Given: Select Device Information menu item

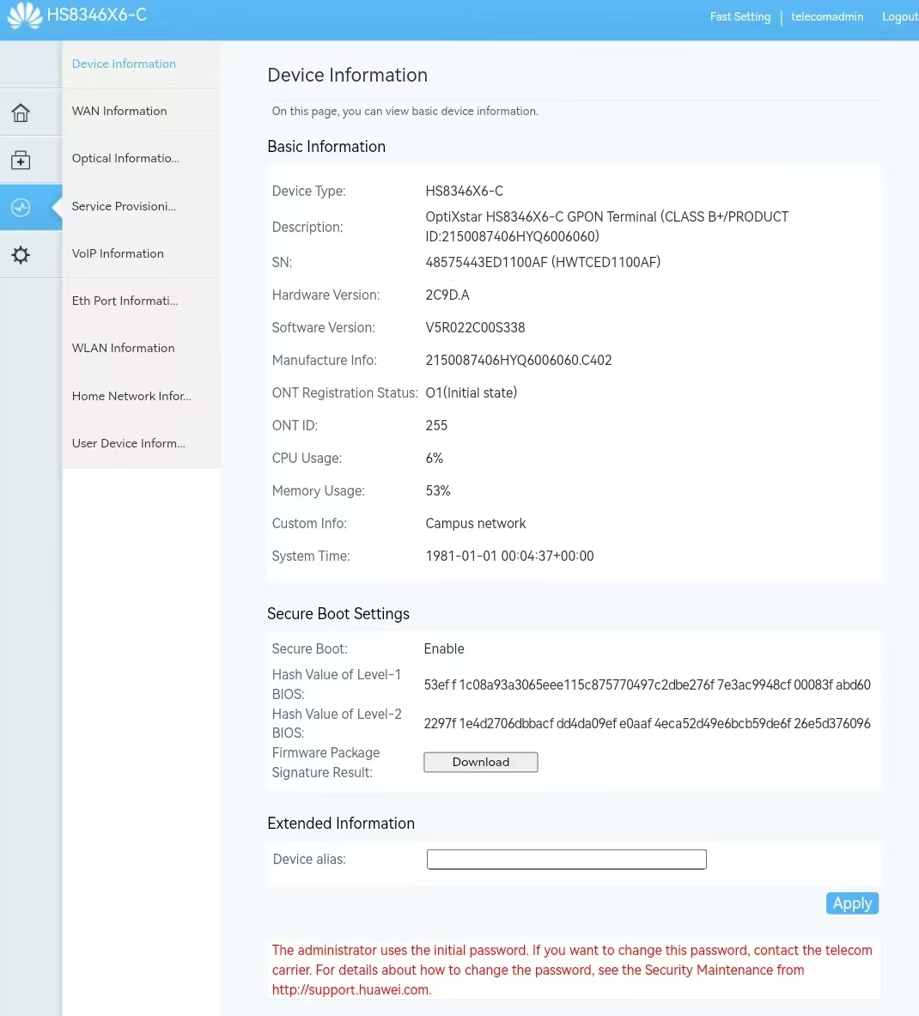Looking at the screenshot, I should tap(124, 64).
